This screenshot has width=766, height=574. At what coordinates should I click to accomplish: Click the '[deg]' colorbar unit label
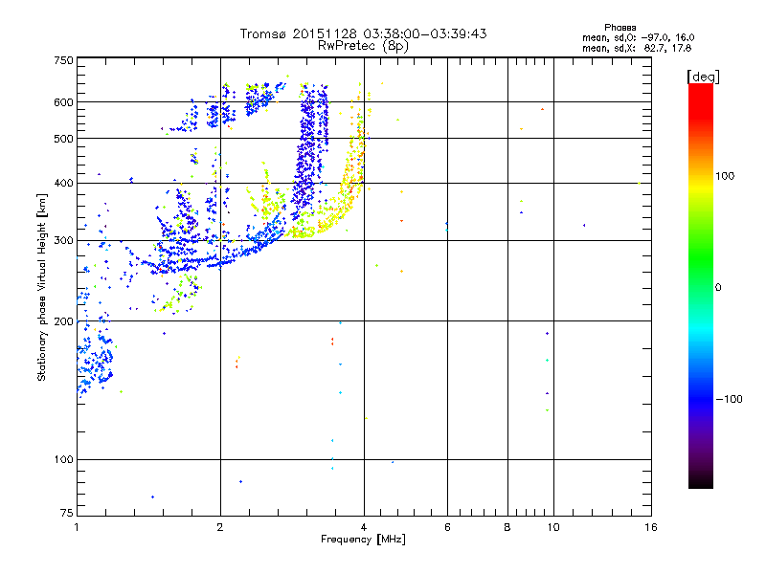click(x=703, y=77)
